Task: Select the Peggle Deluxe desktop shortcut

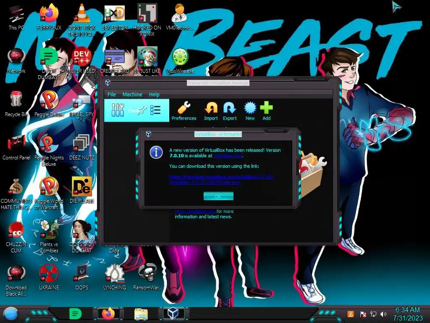Action: pyautogui.click(x=49, y=104)
